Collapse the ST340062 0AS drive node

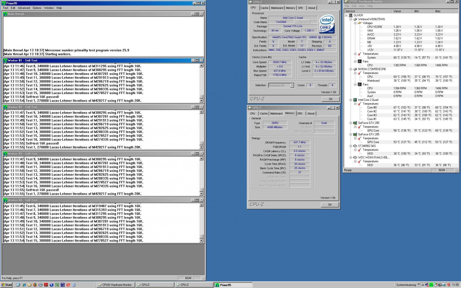[351, 146]
